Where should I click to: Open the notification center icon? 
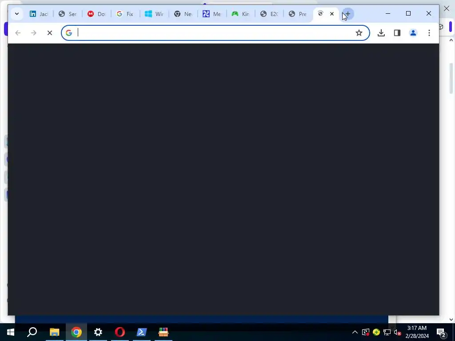(441, 332)
